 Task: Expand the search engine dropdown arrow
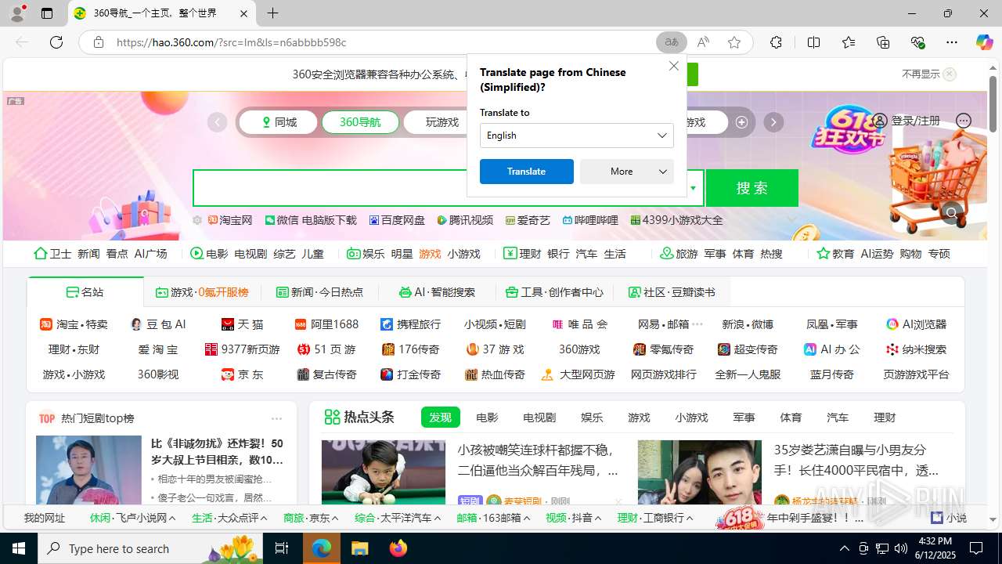click(x=693, y=188)
